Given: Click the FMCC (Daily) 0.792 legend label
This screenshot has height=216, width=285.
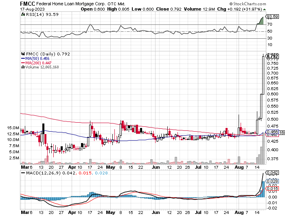Looking at the screenshot, I should (x=48, y=54).
